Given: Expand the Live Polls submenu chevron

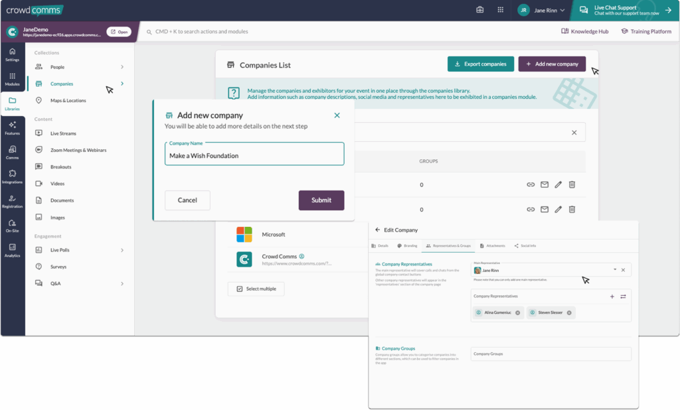Looking at the screenshot, I should tap(122, 250).
